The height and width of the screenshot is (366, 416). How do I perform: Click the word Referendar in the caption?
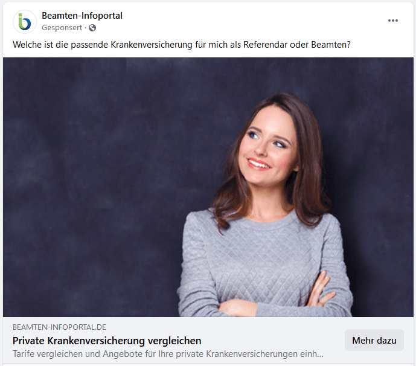pos(265,45)
